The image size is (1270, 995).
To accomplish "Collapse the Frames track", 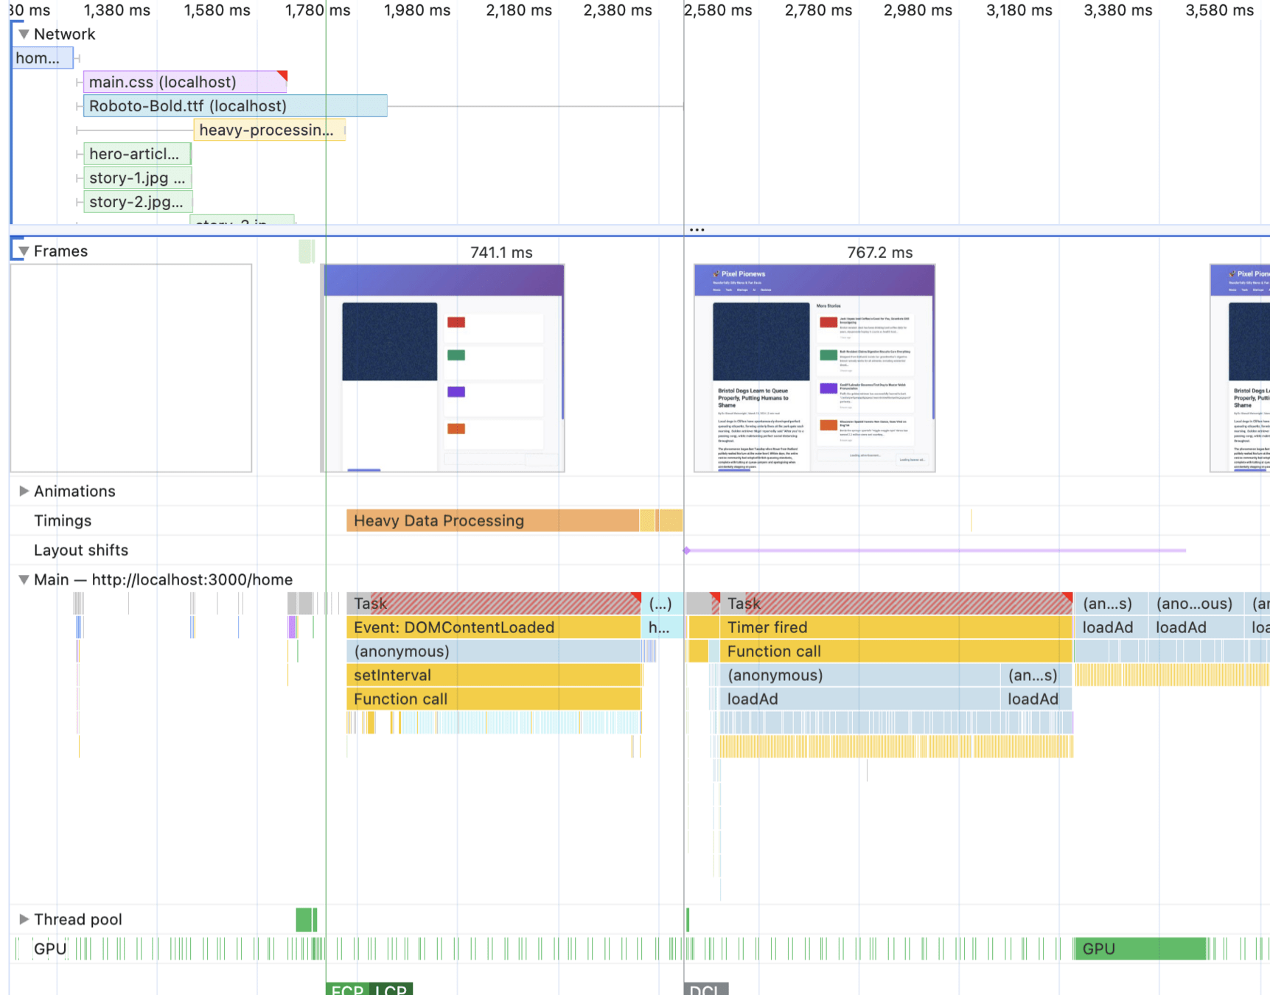I will (24, 251).
